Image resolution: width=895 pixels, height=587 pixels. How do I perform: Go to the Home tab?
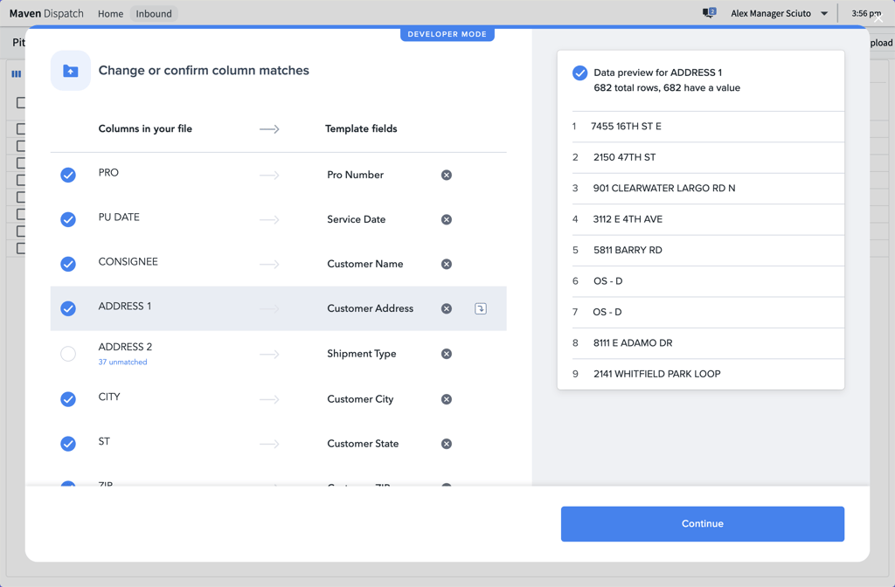point(110,14)
